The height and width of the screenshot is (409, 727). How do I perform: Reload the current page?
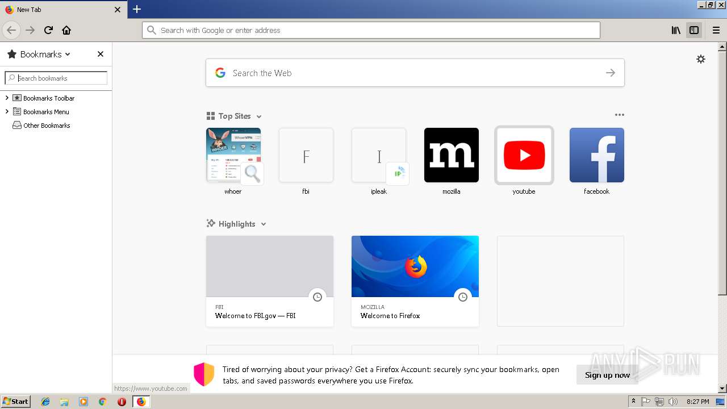point(48,30)
